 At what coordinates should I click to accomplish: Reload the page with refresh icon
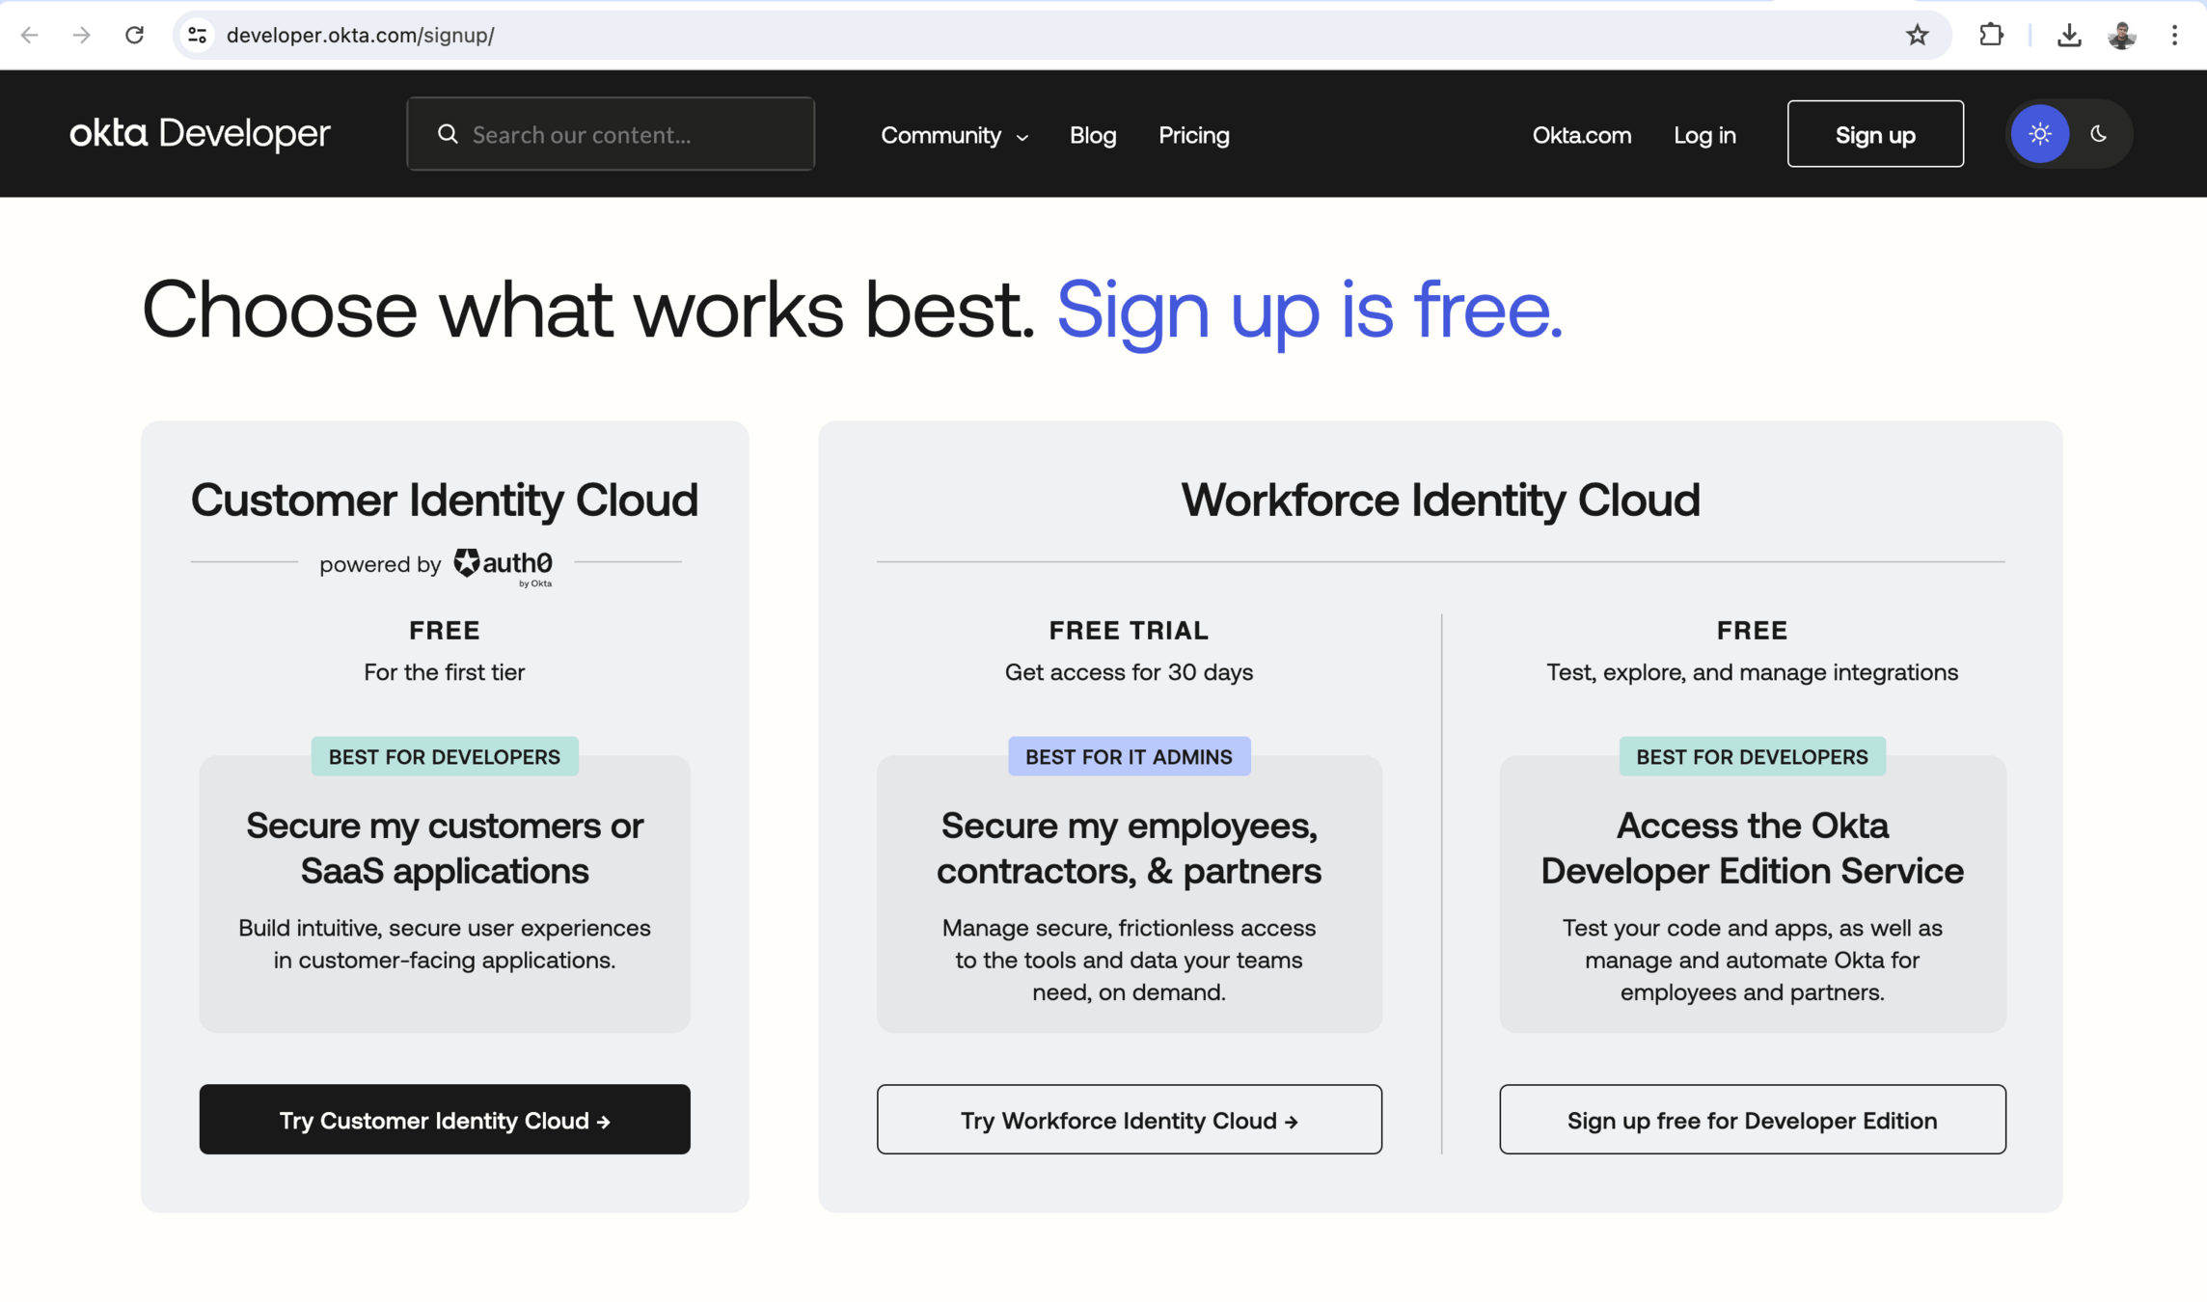[x=135, y=36]
